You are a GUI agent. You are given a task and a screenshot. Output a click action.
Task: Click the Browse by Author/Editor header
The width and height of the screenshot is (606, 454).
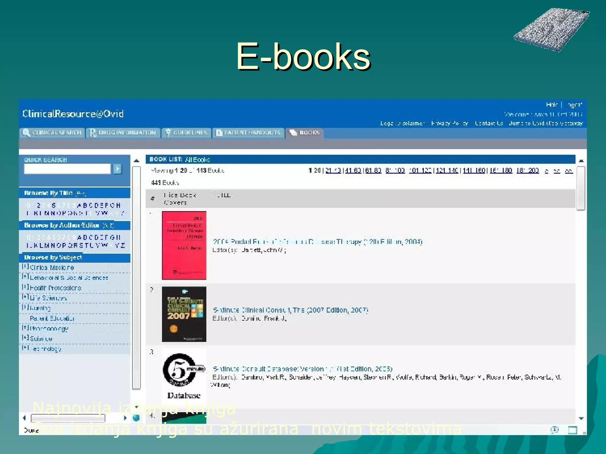[75, 225]
